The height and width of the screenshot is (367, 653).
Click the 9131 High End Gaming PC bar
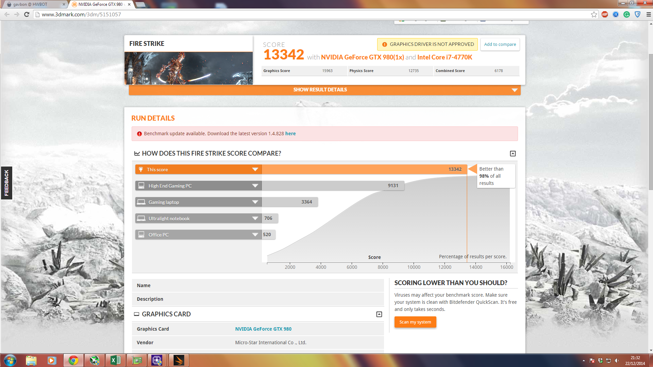[333, 186]
